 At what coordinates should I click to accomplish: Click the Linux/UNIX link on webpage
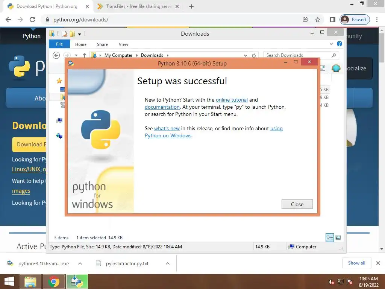pos(26,169)
